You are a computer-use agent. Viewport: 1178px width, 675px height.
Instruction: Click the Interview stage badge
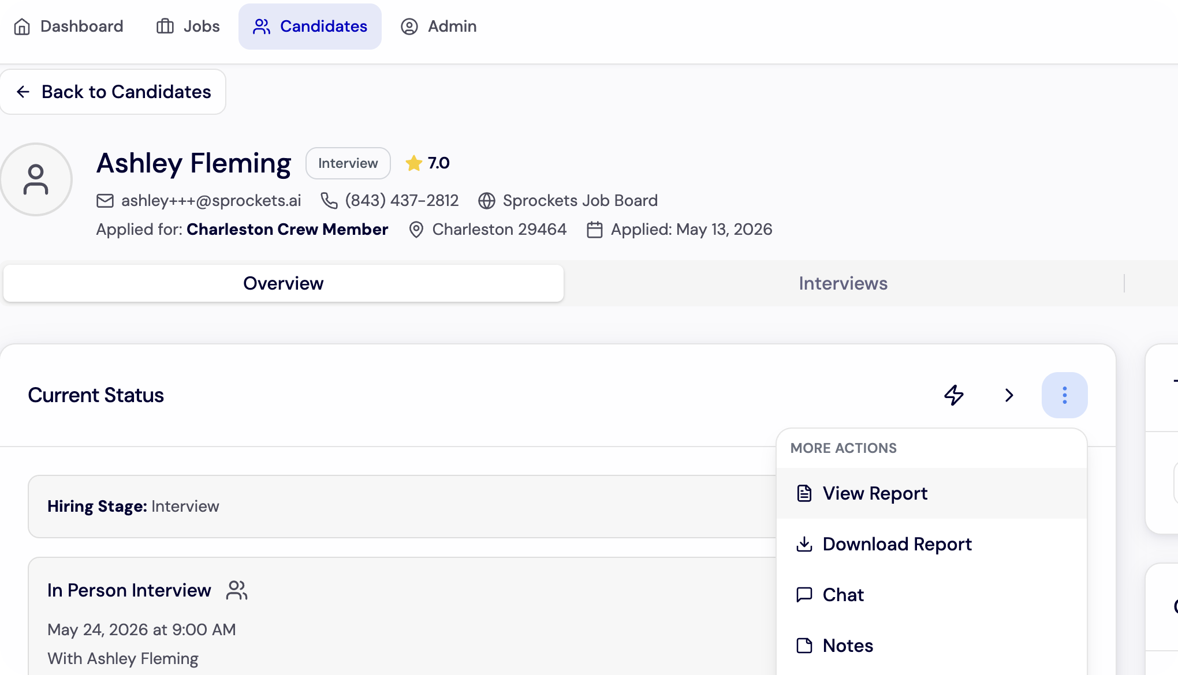click(x=348, y=163)
